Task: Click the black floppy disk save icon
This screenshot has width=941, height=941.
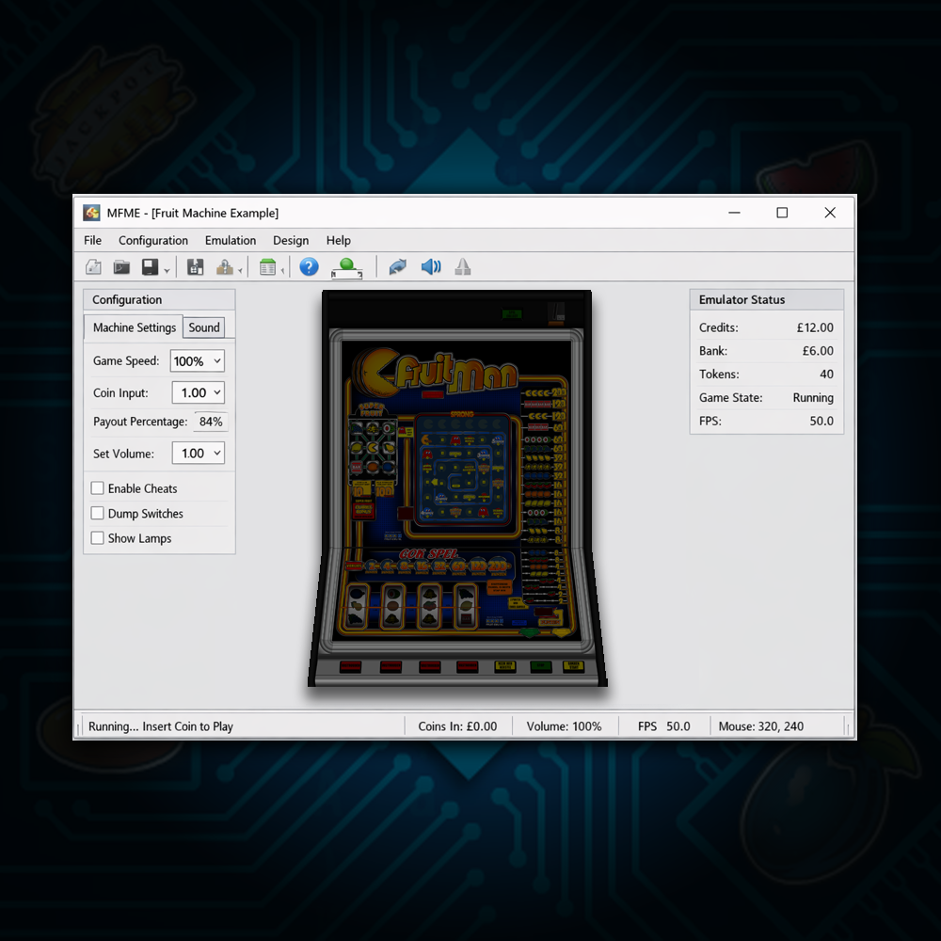Action: point(150,267)
